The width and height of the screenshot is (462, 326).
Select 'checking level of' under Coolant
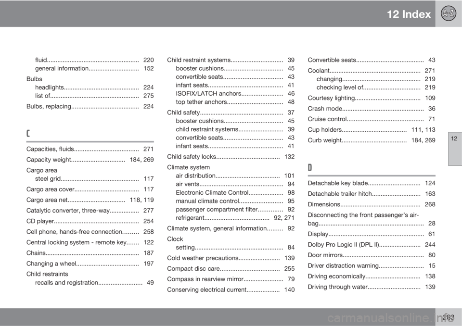click(376, 87)
